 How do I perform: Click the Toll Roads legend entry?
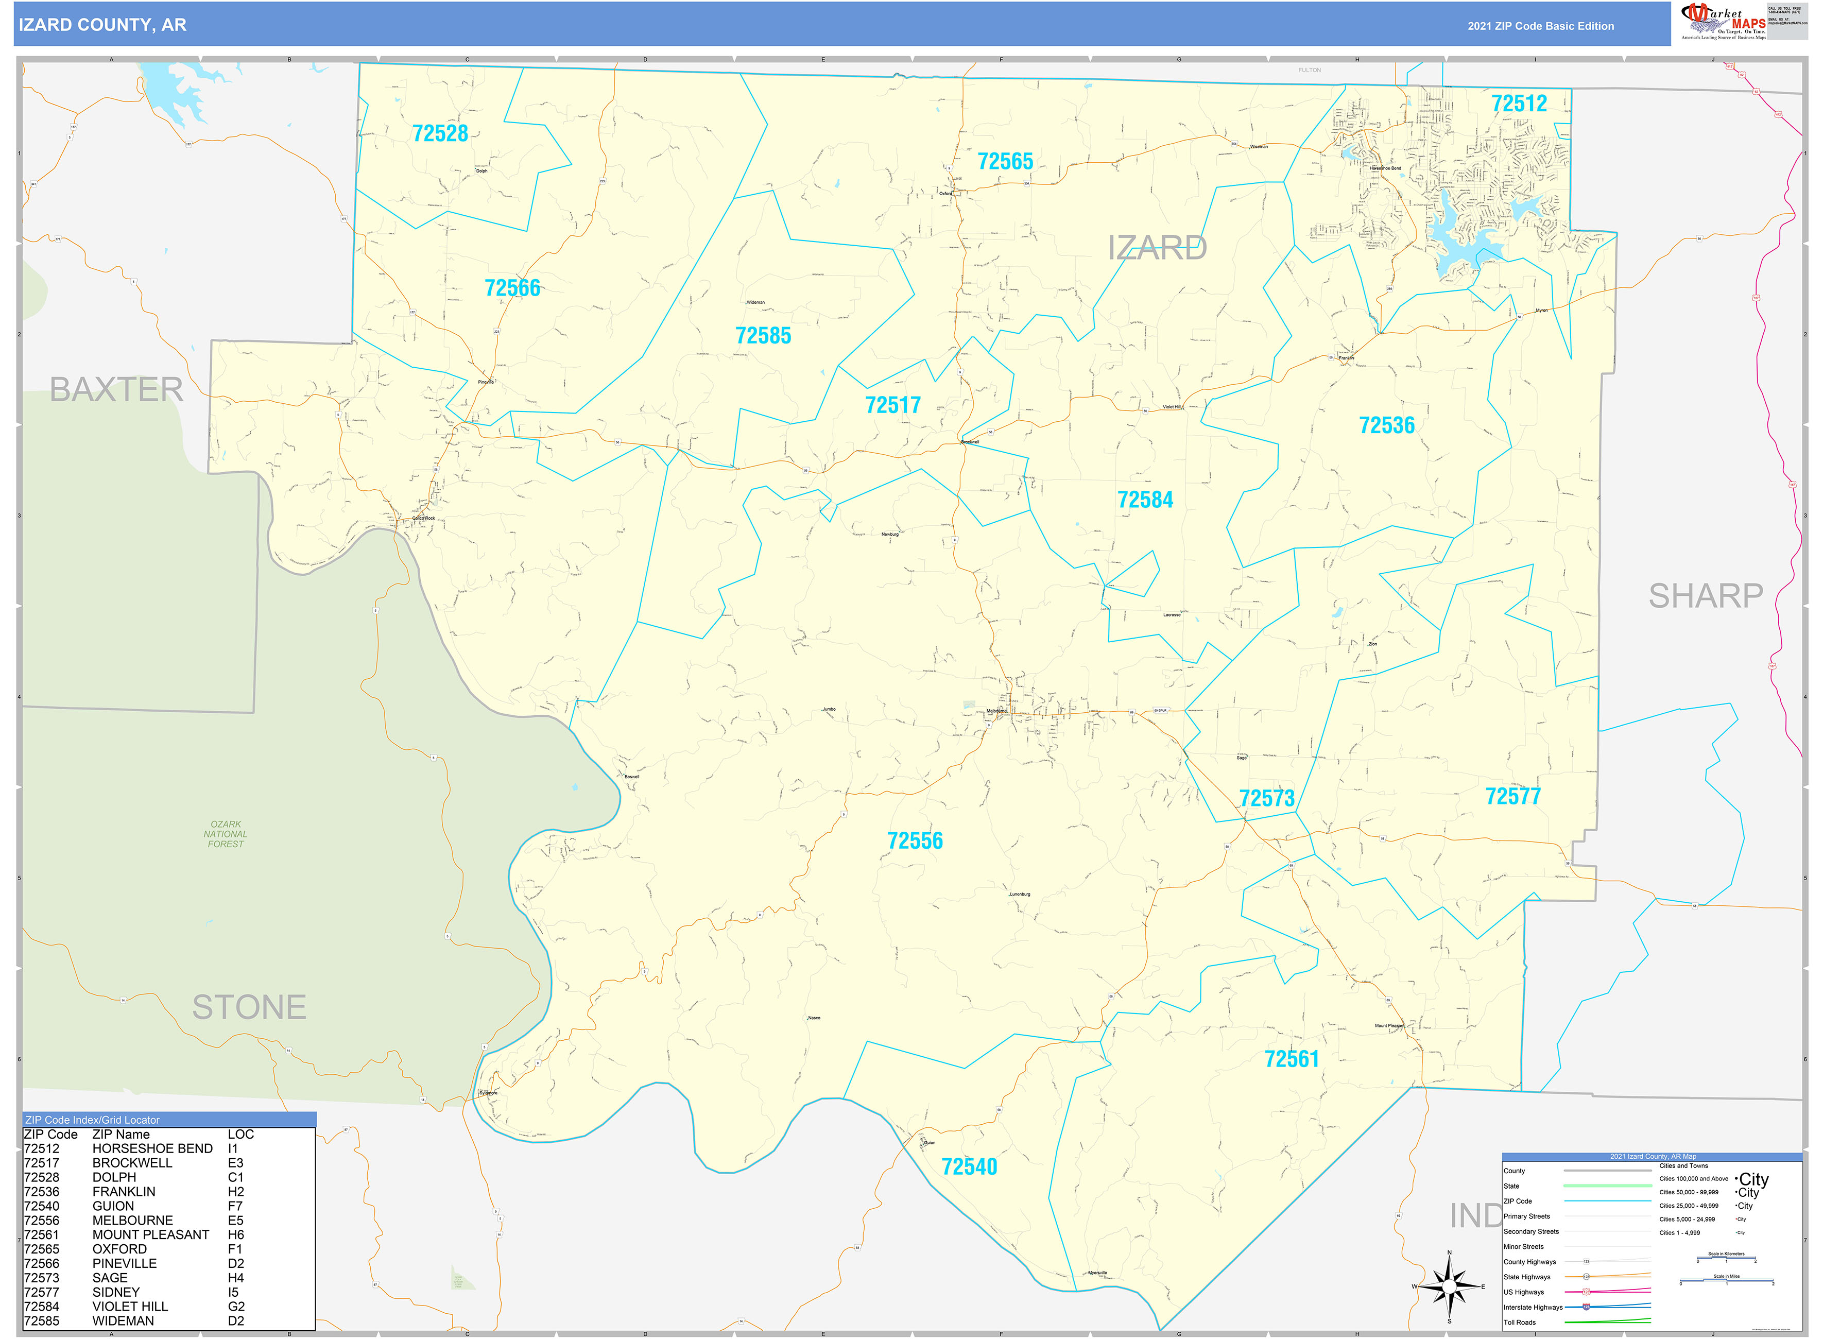(1520, 1323)
